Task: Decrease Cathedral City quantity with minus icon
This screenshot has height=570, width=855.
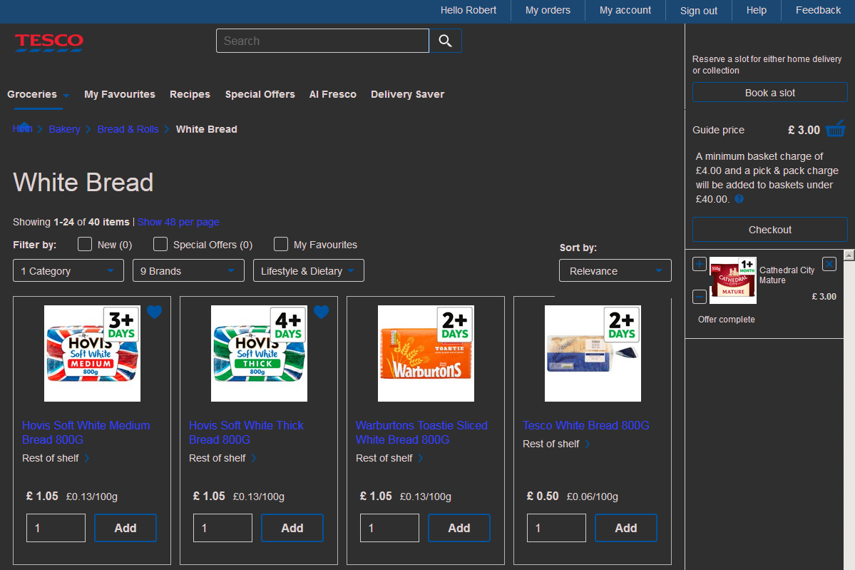Action: (700, 297)
